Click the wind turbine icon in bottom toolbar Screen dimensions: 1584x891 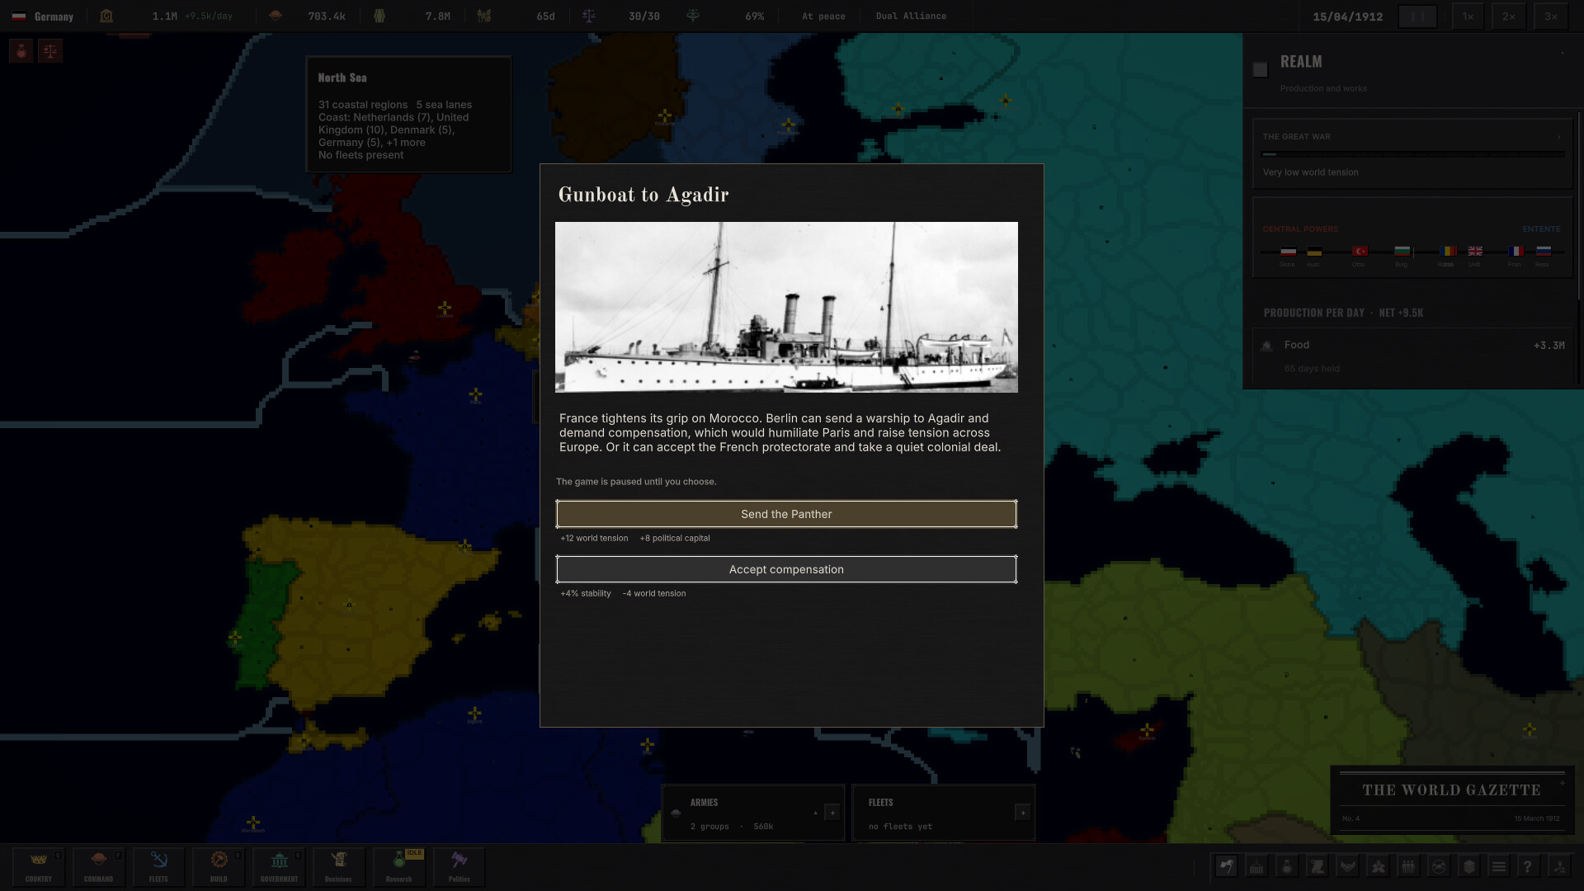point(1559,866)
